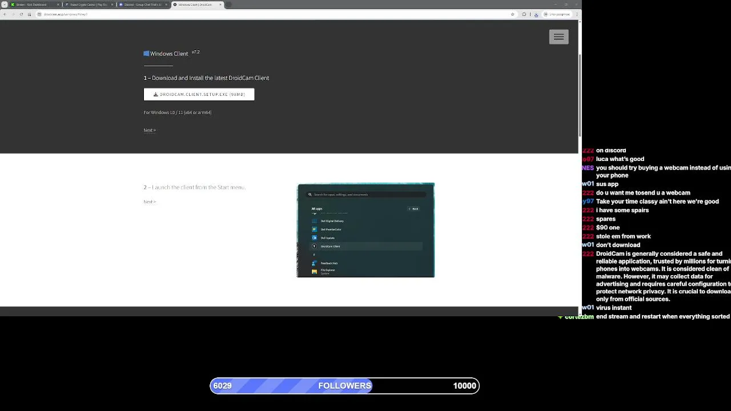Open the Chrome three-dot menu

577,14
